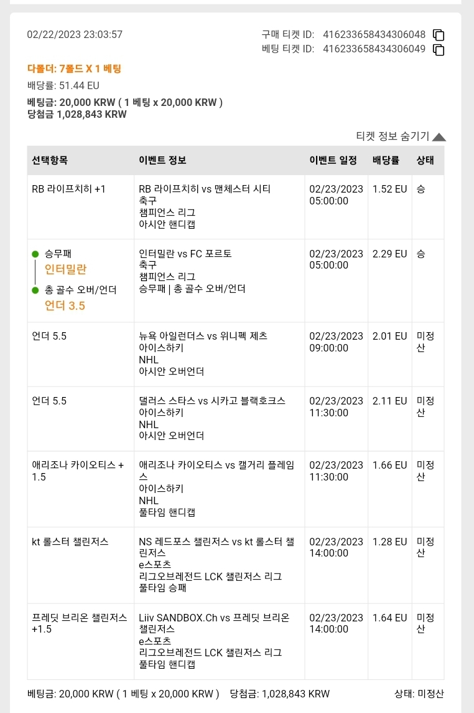The image size is (474, 713).
Task: Click the 상태 column header
Action: (x=425, y=160)
